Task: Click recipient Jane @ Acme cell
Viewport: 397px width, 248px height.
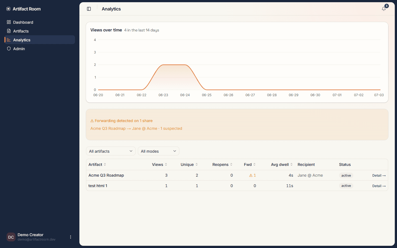Action: [310, 175]
